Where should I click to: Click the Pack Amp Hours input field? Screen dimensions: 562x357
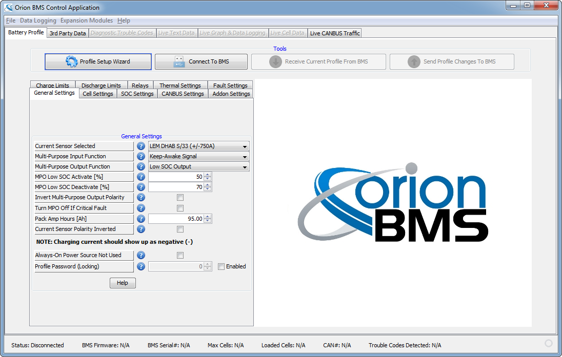tap(176, 219)
